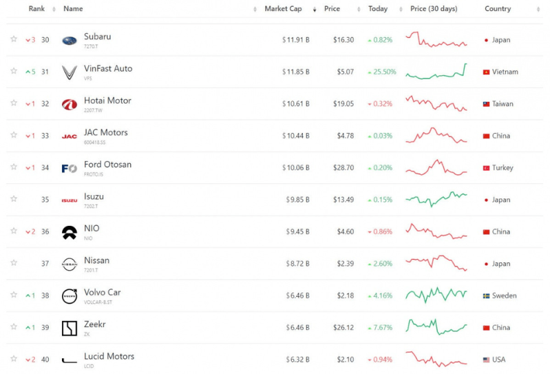The image size is (550, 374).
Task: Open the Lucid Motors company link
Action: (109, 356)
